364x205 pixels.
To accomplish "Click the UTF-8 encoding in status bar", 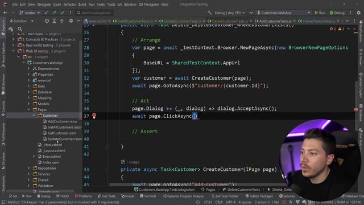I will coord(231,202).
